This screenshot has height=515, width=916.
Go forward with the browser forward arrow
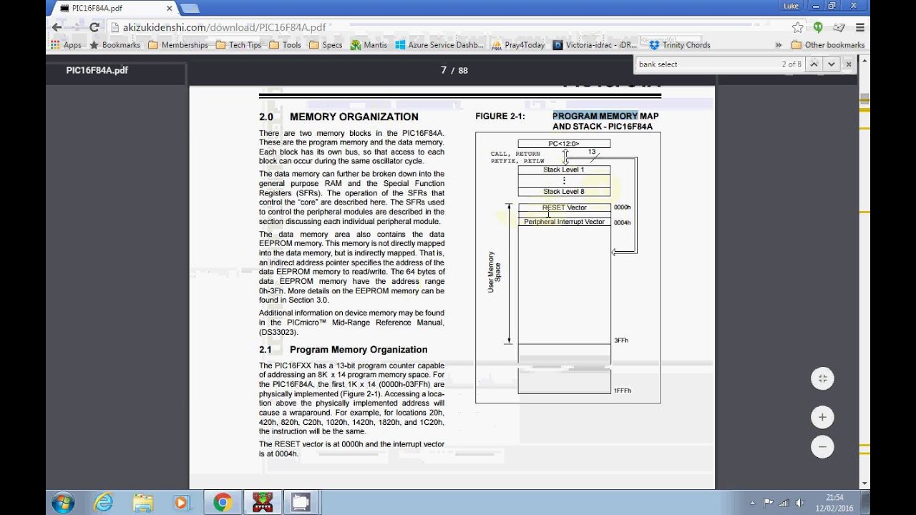pyautogui.click(x=76, y=27)
